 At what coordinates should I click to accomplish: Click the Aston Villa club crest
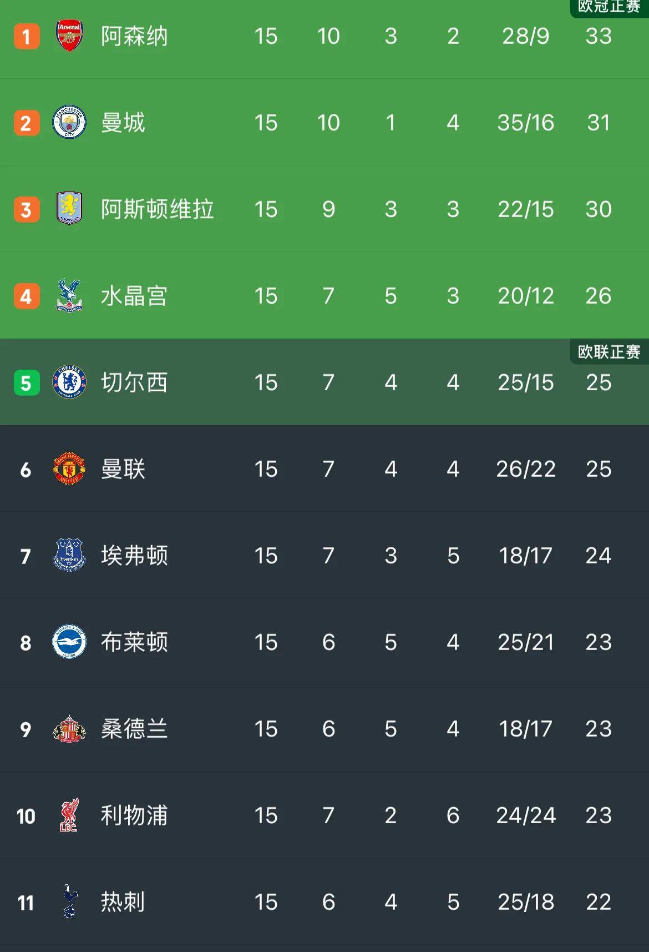pyautogui.click(x=68, y=209)
